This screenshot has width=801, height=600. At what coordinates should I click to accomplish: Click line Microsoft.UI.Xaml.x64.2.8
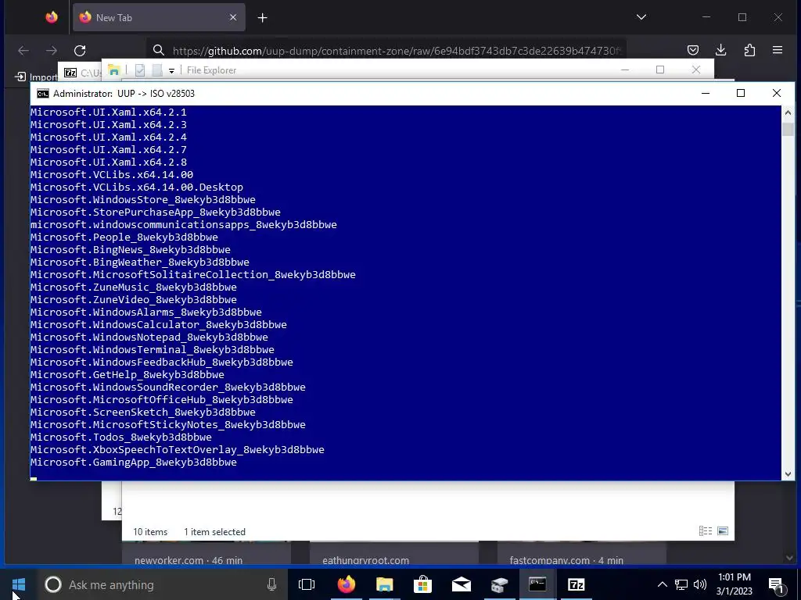[x=108, y=162]
